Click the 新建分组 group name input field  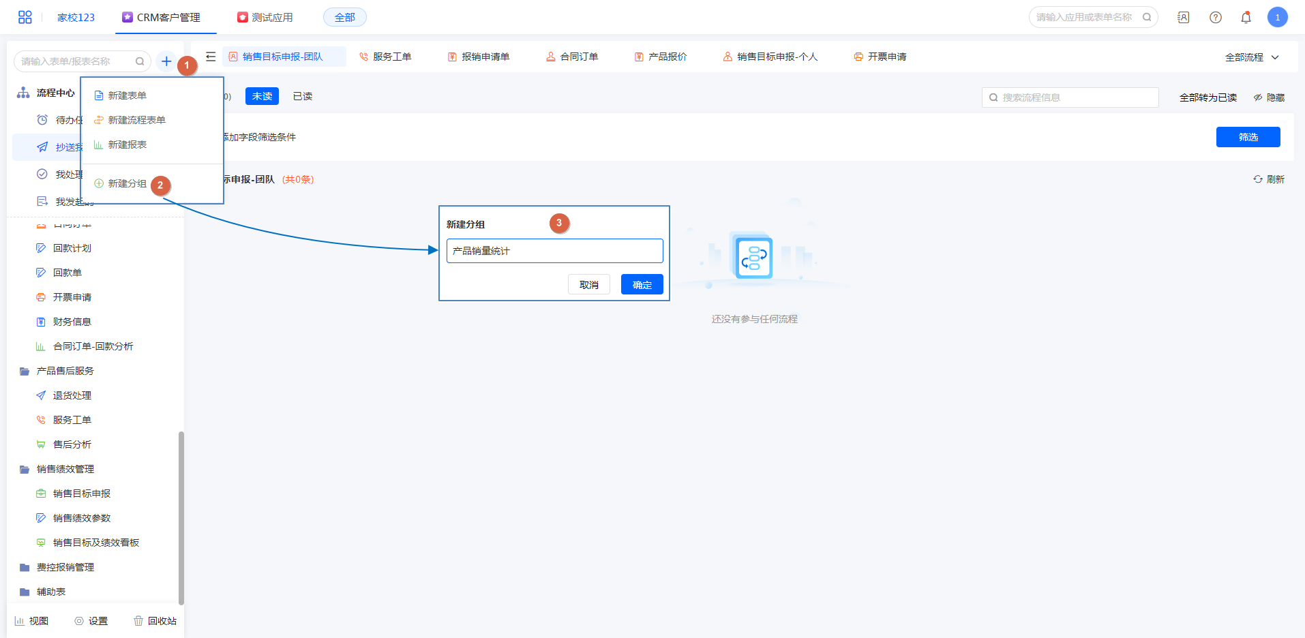click(x=554, y=251)
